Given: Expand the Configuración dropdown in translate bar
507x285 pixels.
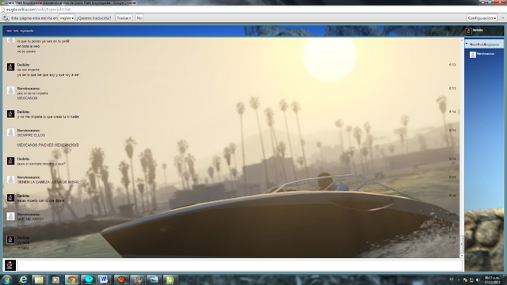Looking at the screenshot, I should click(482, 18).
